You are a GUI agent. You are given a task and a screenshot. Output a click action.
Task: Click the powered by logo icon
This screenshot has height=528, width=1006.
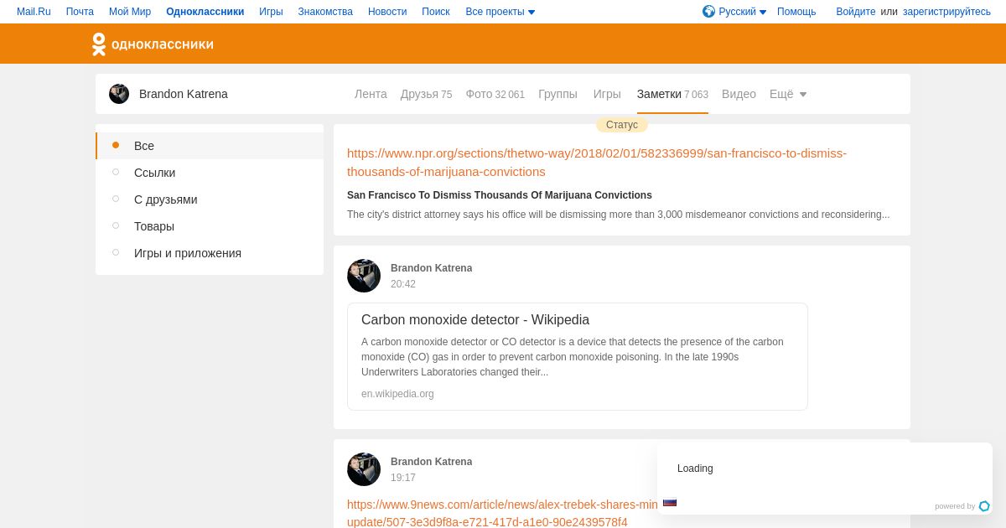coord(984,506)
